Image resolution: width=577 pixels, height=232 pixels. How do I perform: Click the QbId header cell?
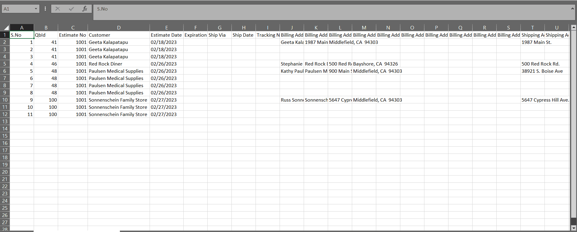coord(46,35)
